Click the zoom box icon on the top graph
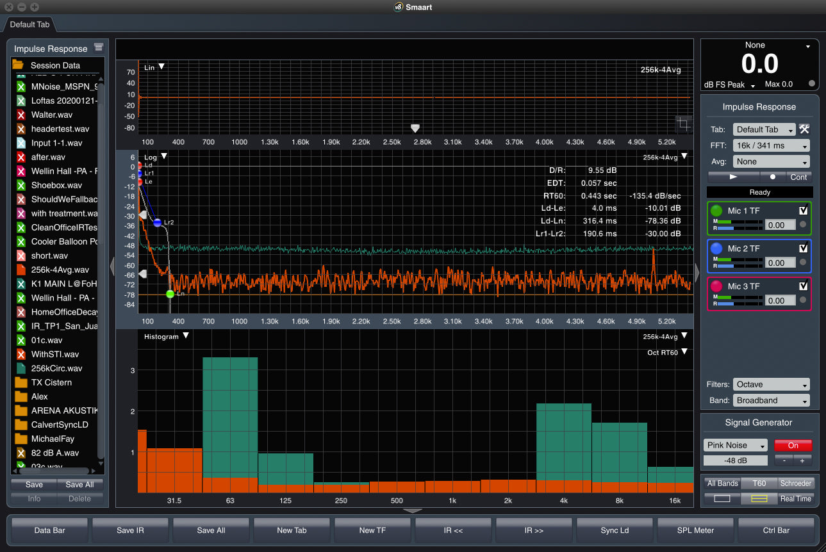This screenshot has width=826, height=552. [x=684, y=123]
